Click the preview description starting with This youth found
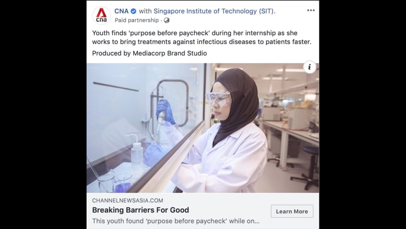 pos(176,221)
